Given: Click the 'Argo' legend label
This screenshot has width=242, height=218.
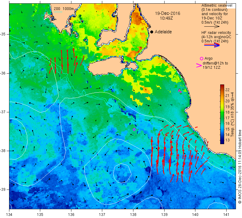Looking at the screenshot, I should (208, 58).
